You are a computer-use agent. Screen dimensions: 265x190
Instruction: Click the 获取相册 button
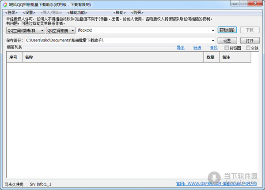tap(227, 30)
